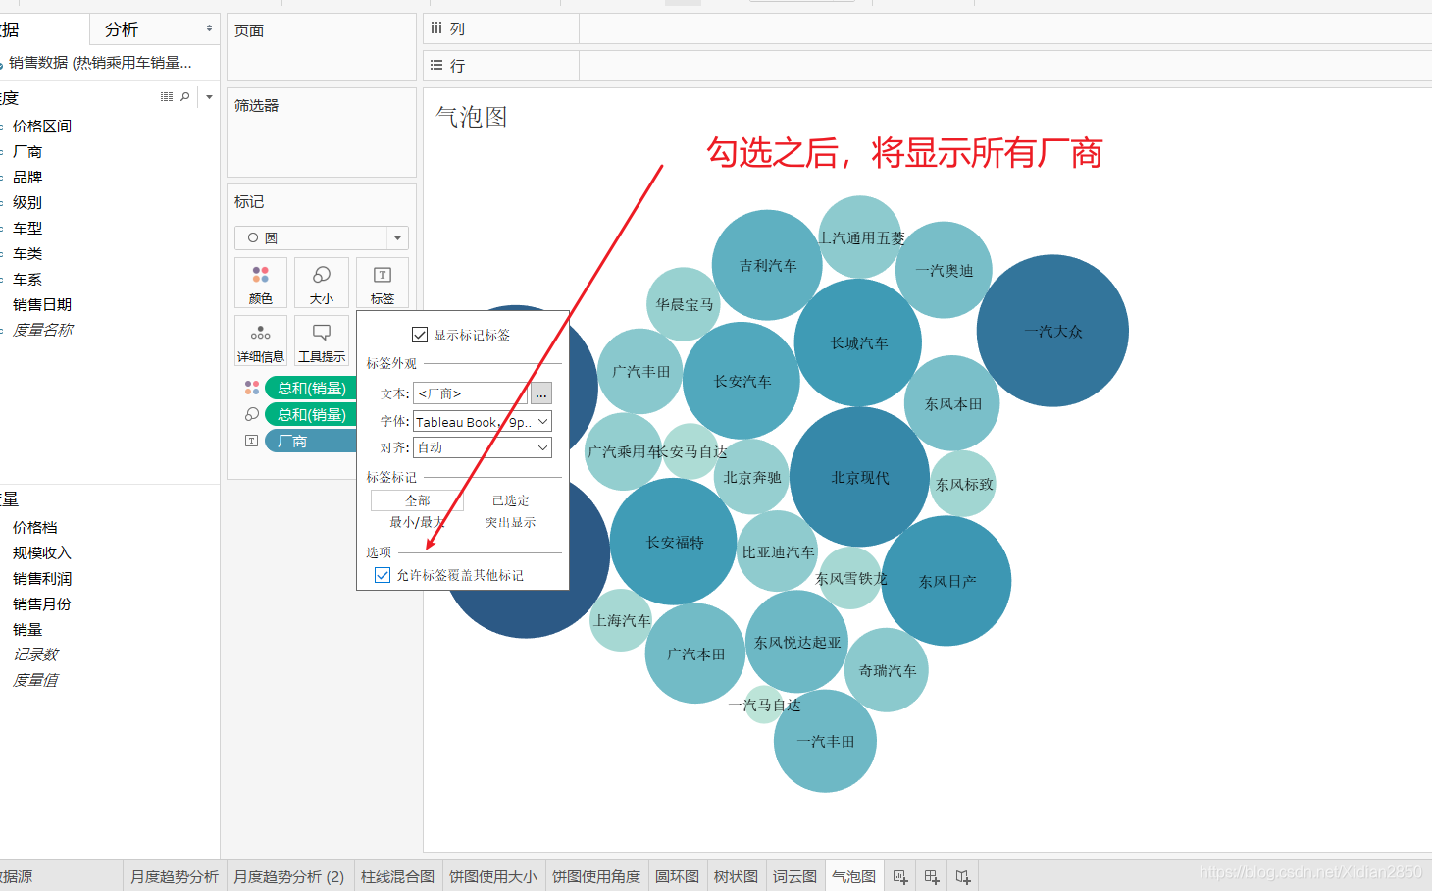Select 最小/最大 label marking option
The image size is (1432, 891).
417,522
